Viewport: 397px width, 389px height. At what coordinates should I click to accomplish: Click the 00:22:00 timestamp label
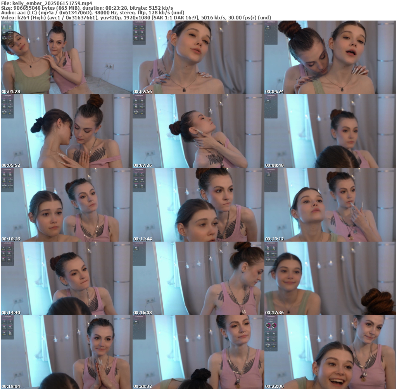point(274,386)
